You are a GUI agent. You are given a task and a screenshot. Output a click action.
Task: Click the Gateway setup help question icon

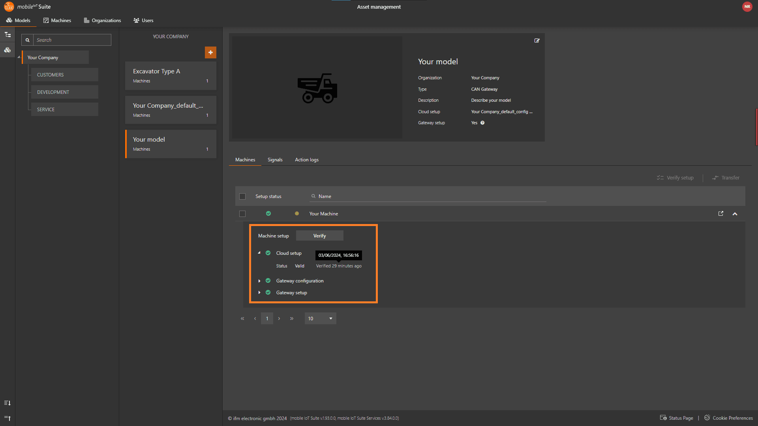(482, 123)
